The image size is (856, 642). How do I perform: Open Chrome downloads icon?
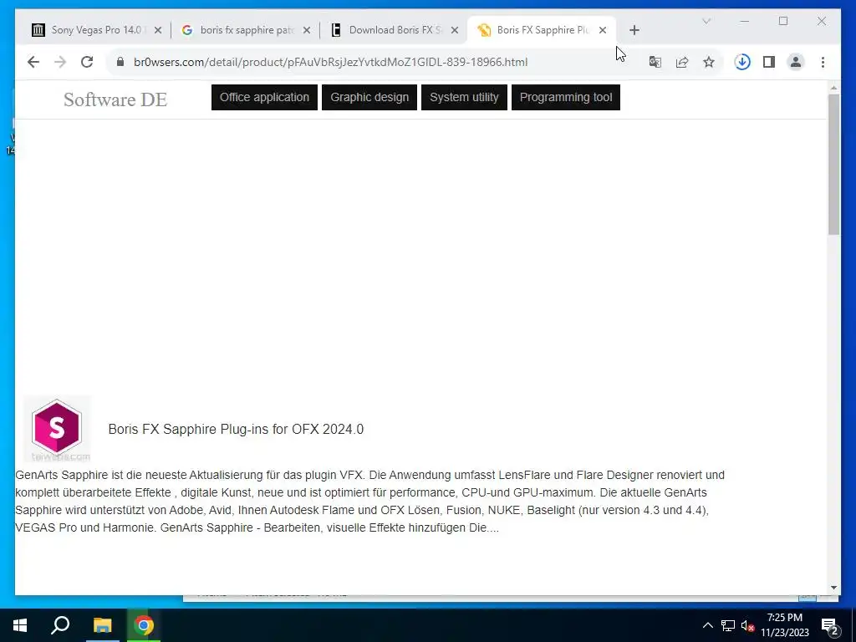coord(742,62)
